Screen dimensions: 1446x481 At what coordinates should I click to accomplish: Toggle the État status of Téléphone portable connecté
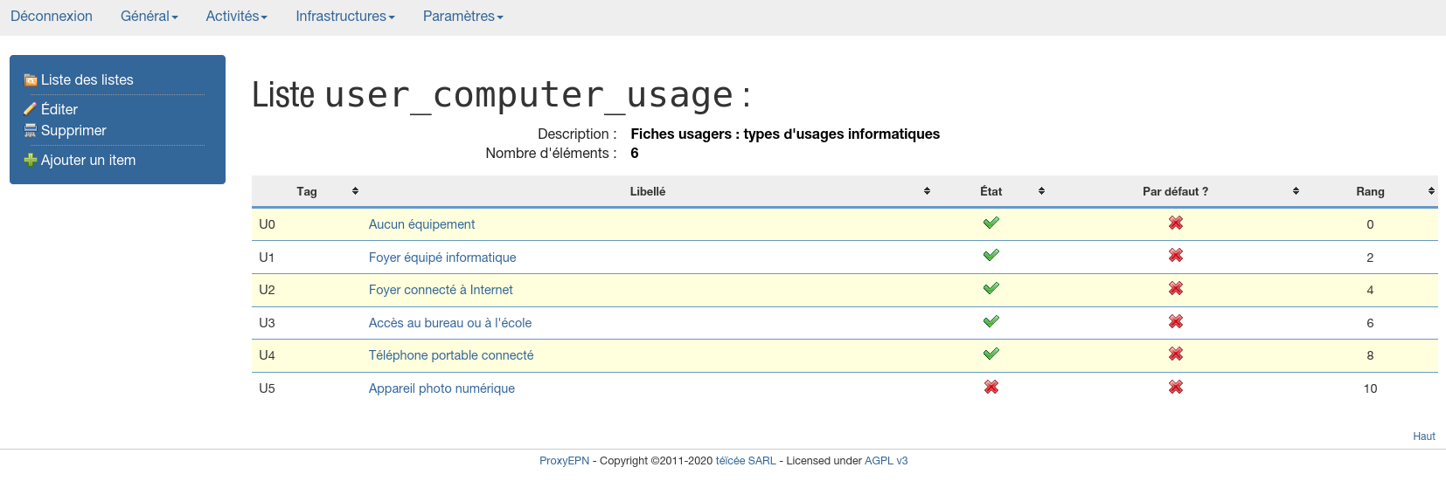click(991, 354)
